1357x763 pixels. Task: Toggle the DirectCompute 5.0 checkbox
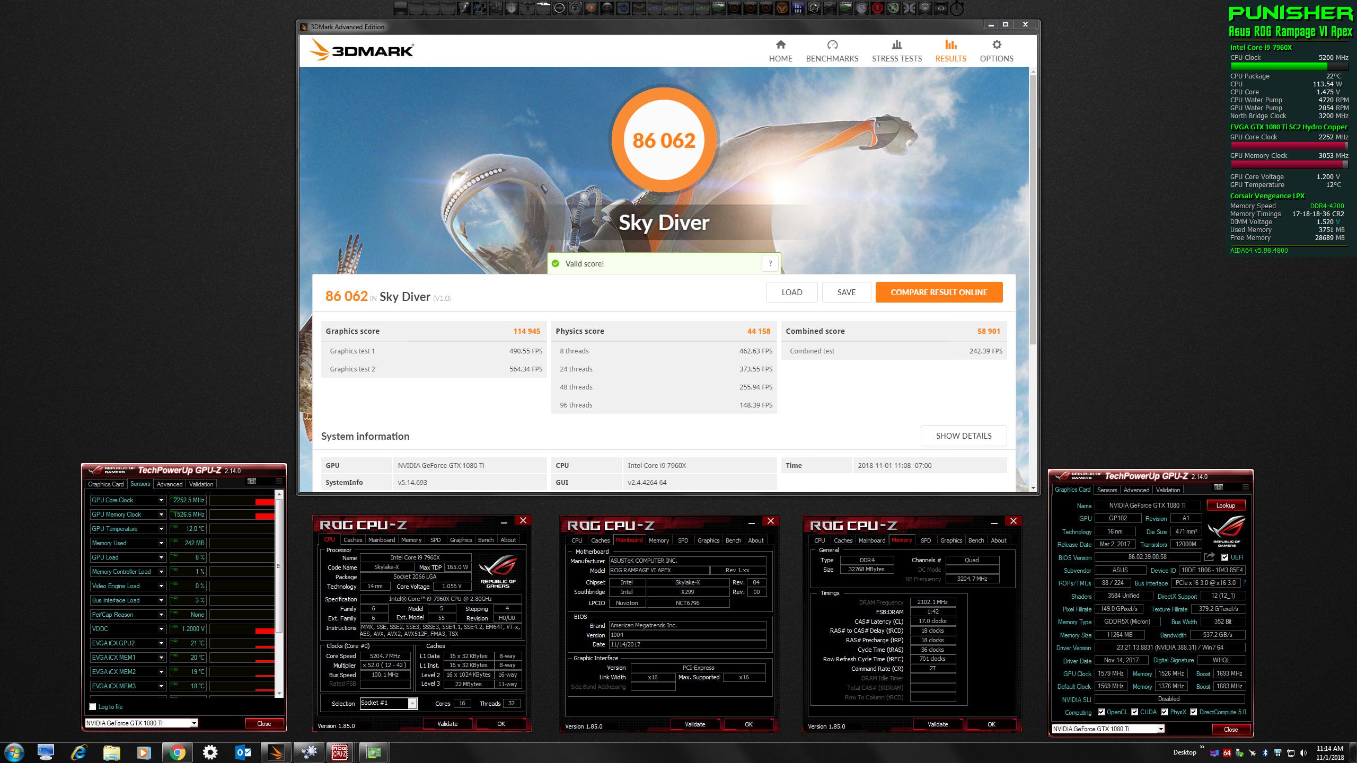[x=1193, y=712]
